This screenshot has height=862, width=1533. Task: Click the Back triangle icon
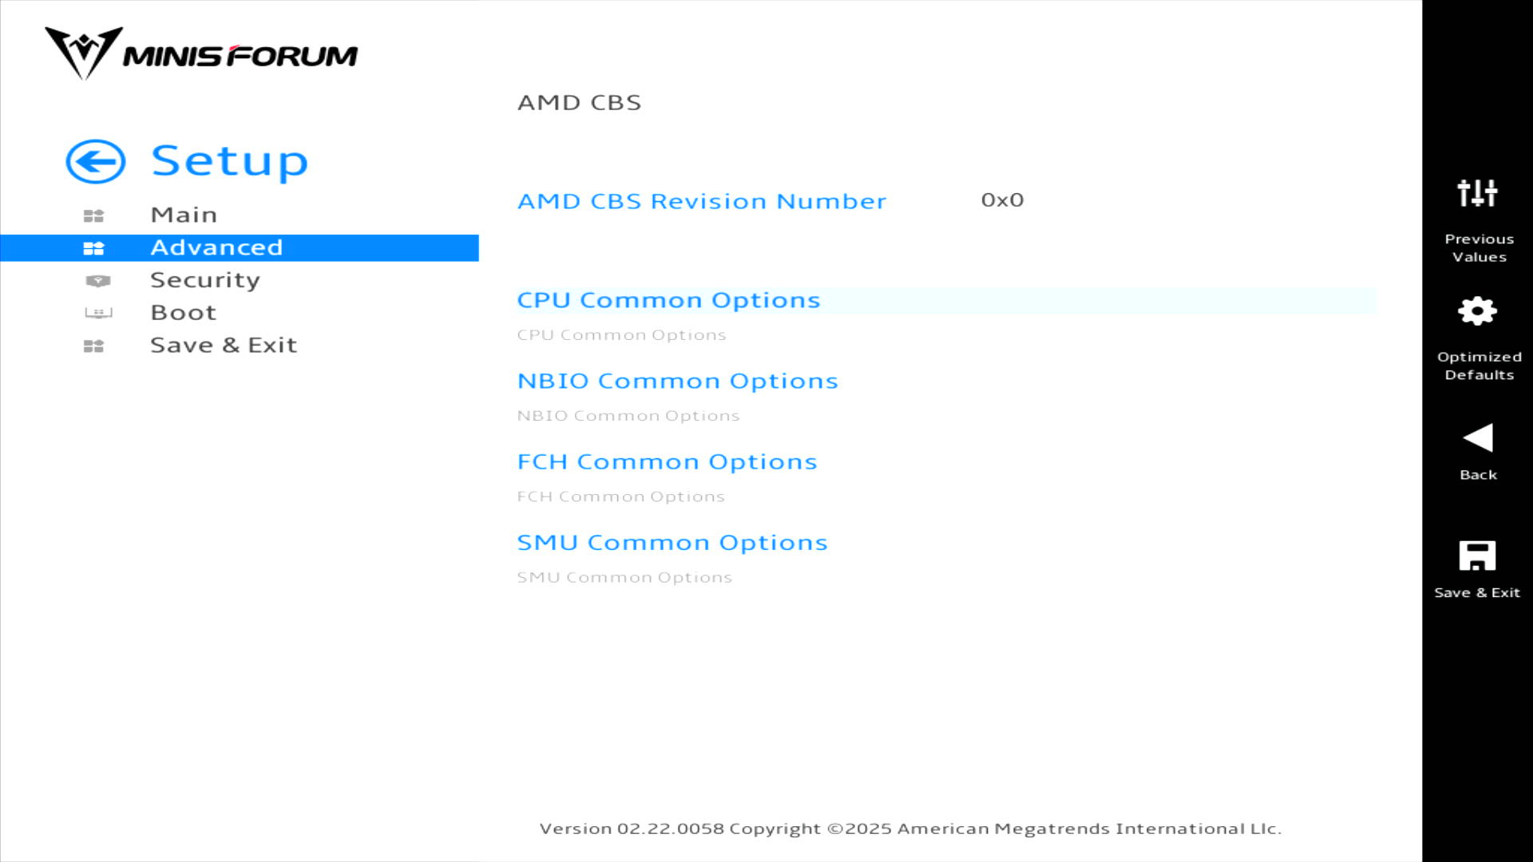[x=1477, y=437]
